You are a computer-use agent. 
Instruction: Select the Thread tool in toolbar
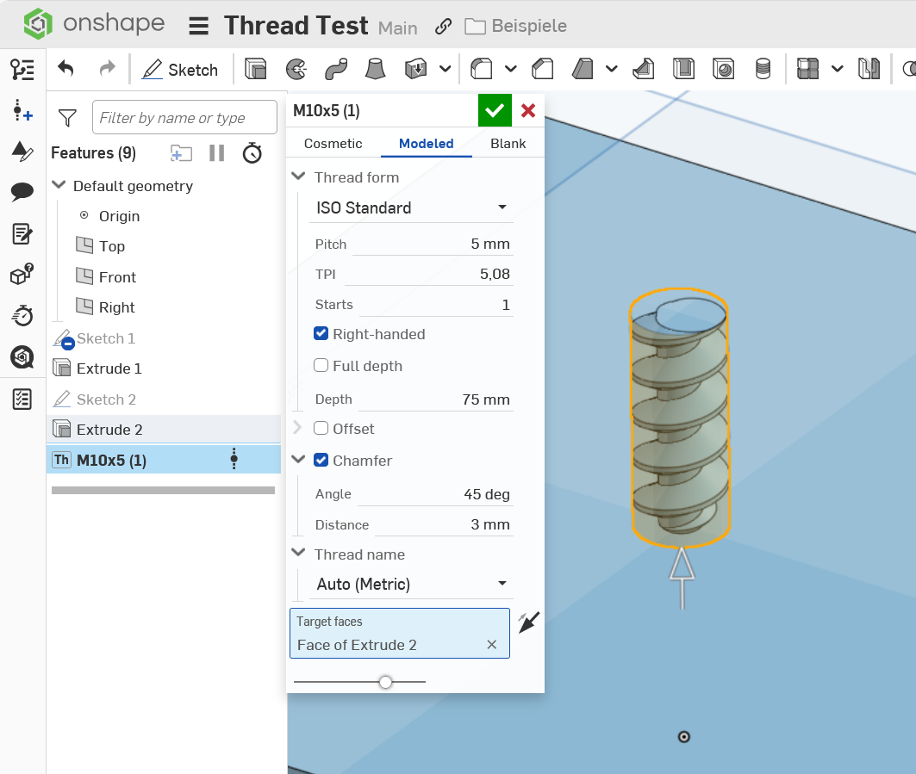[x=763, y=69]
